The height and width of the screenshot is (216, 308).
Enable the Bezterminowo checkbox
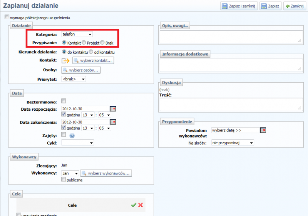64,101
